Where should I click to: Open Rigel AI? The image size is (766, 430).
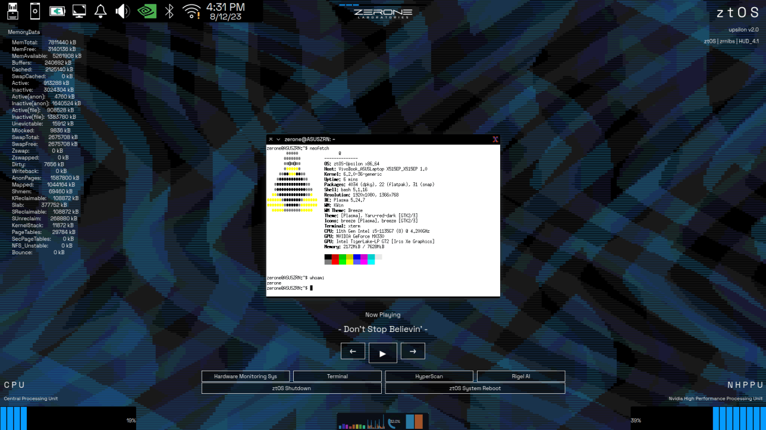click(521, 376)
